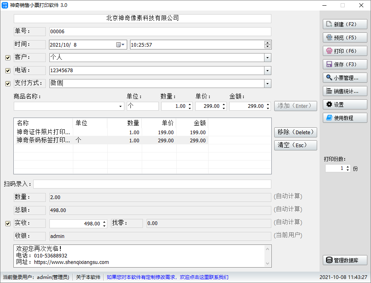Click the app logo in the title bar
The image size is (371, 283).
[5, 5]
